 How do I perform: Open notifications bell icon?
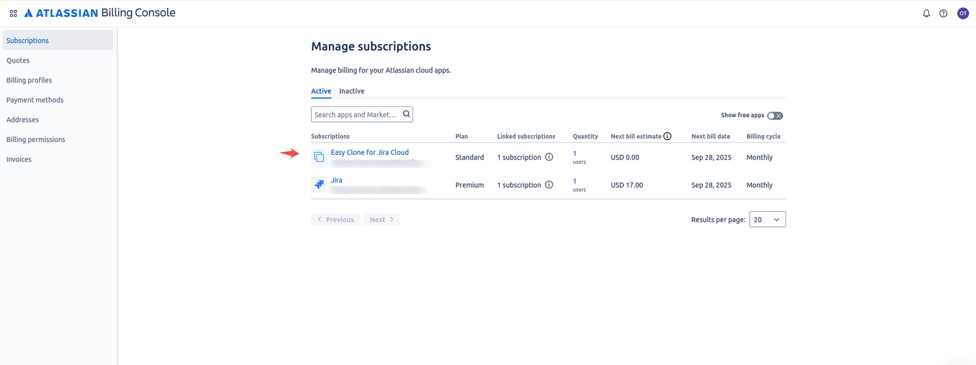926,14
